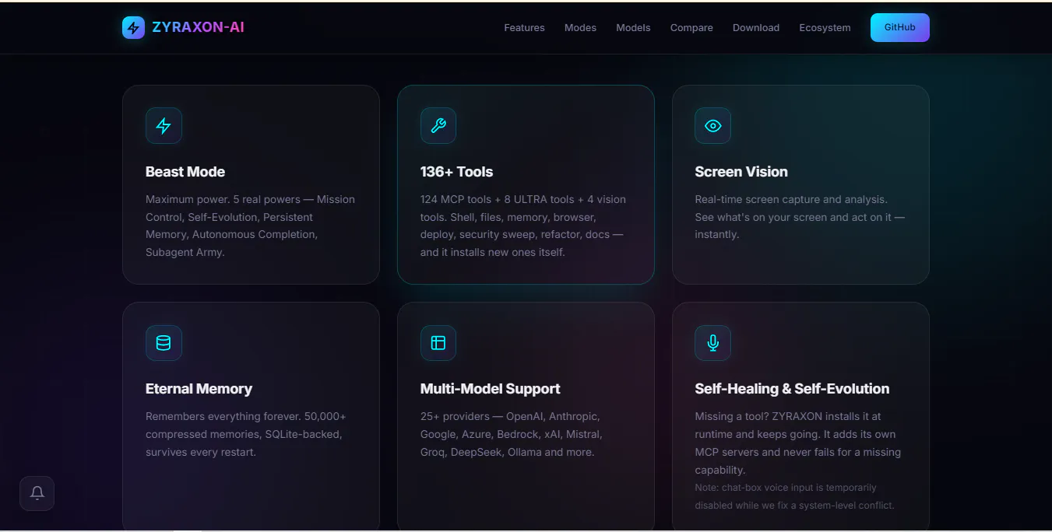
Task: Open the Ecosystem nav link
Action: click(825, 28)
